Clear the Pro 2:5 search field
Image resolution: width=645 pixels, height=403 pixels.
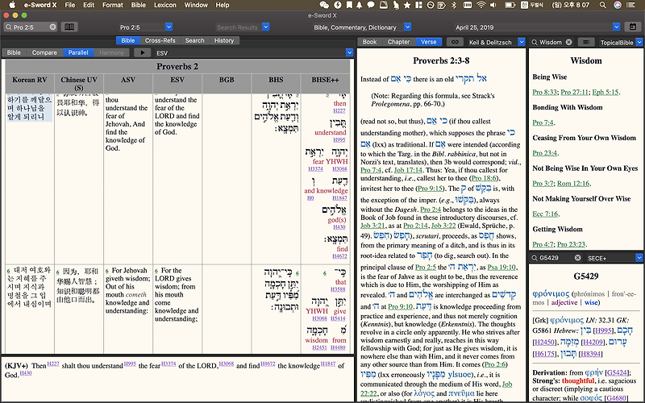coord(52,27)
